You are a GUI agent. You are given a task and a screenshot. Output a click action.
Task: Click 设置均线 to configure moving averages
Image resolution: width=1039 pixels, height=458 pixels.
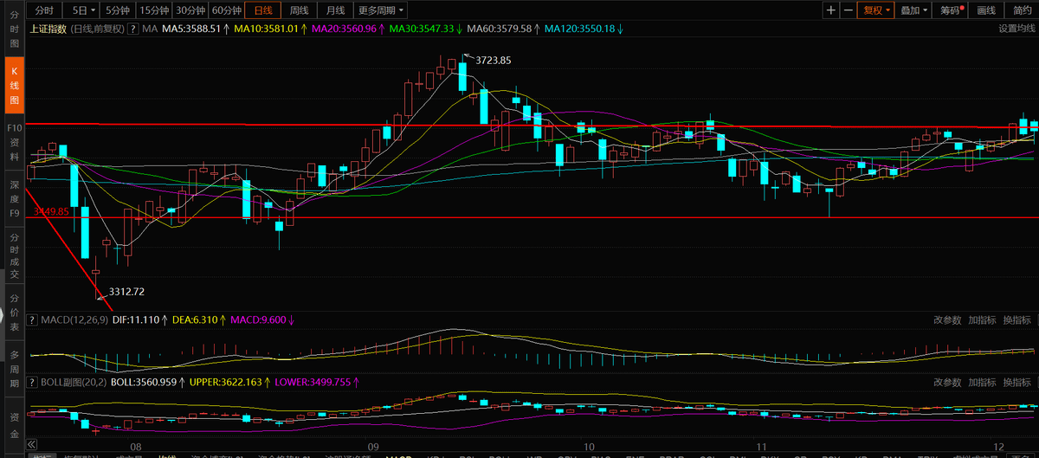coord(1016,29)
